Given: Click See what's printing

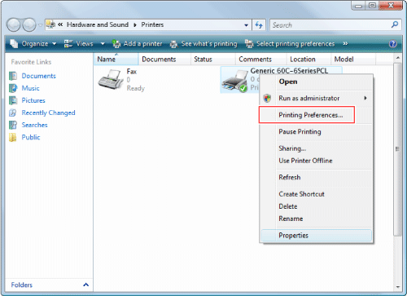Looking at the screenshot, I should 203,44.
